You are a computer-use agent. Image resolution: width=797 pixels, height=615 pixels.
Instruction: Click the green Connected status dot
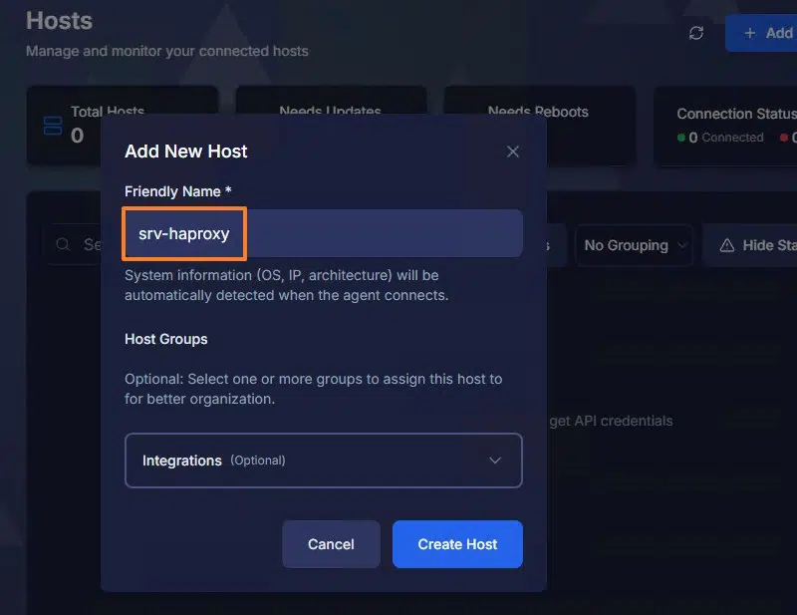tap(681, 138)
